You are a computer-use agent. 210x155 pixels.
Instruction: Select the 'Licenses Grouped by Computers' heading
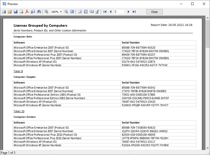[40, 25]
